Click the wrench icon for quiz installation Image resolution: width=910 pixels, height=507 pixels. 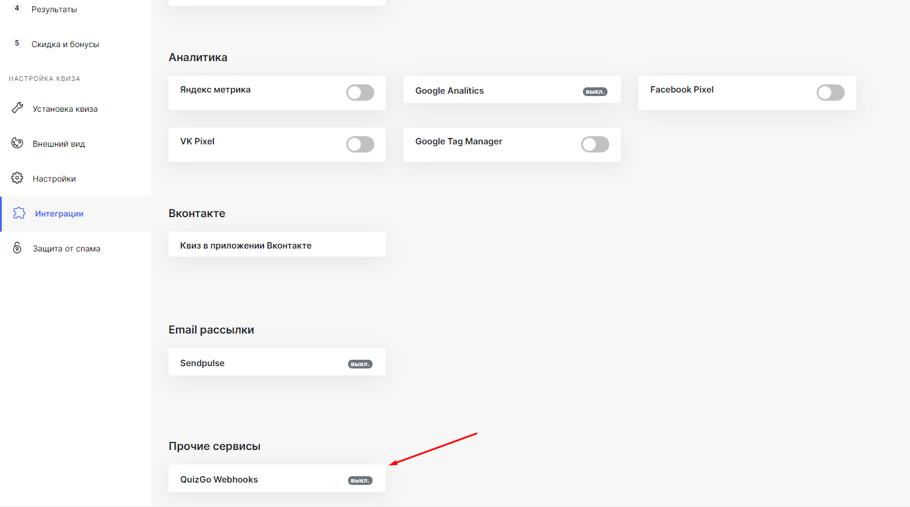click(17, 108)
